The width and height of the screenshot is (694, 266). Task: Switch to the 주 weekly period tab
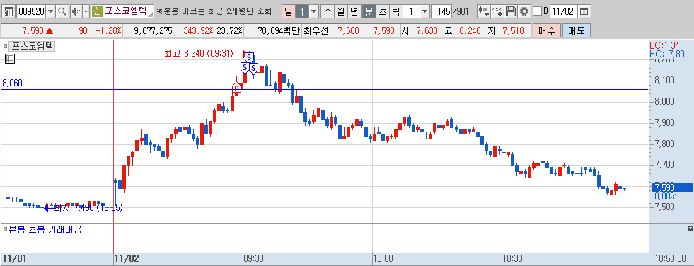327,11
